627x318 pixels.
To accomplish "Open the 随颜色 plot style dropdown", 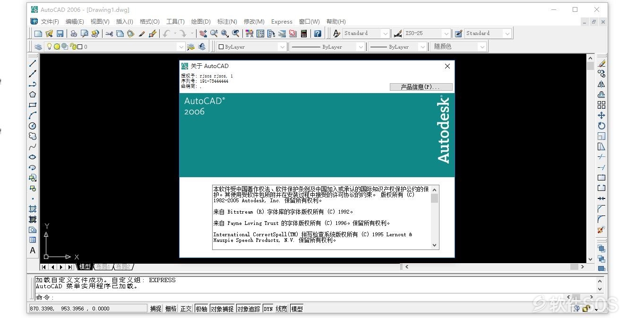I will [x=481, y=47].
